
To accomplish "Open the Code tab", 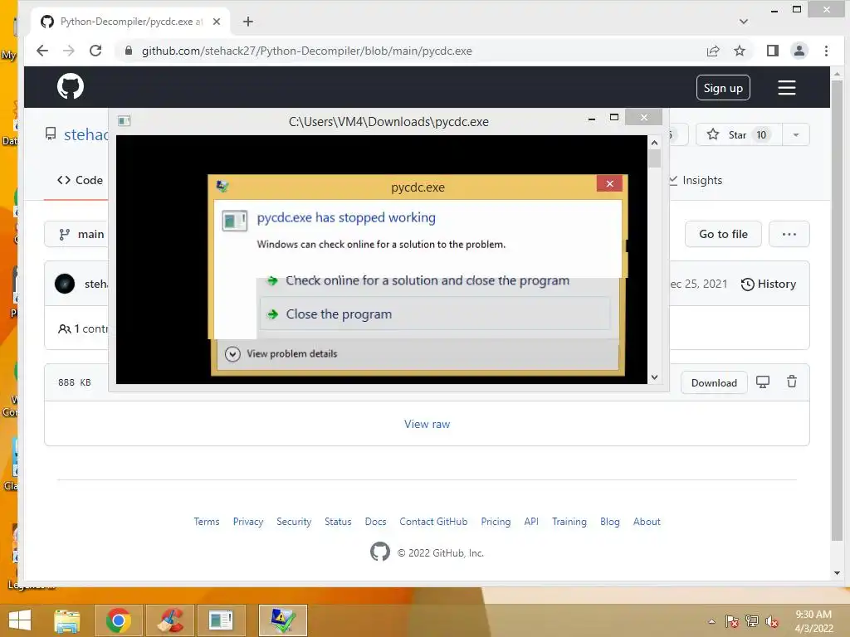I will (x=80, y=180).
